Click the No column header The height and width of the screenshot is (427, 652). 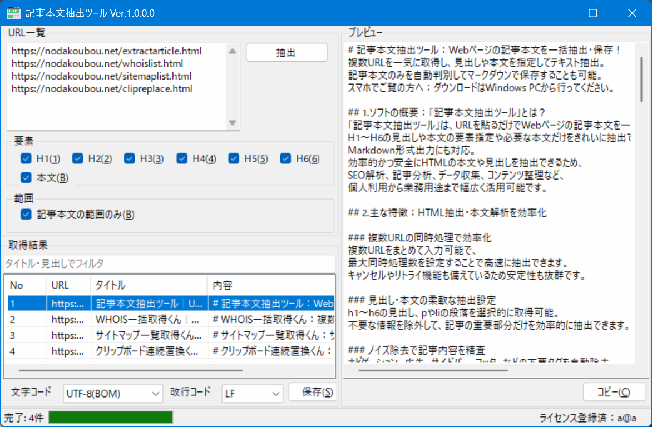(24, 285)
